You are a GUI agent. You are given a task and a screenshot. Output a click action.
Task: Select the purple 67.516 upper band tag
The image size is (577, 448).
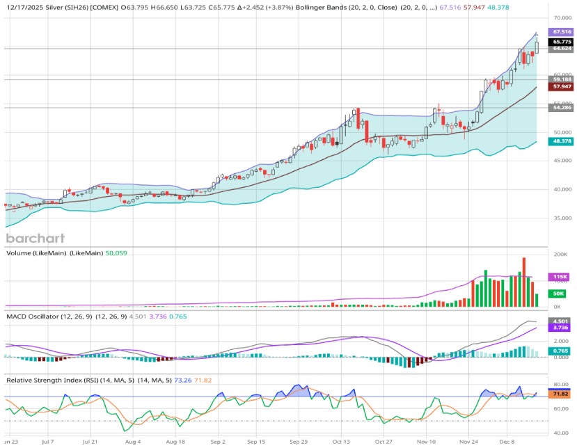(562, 32)
